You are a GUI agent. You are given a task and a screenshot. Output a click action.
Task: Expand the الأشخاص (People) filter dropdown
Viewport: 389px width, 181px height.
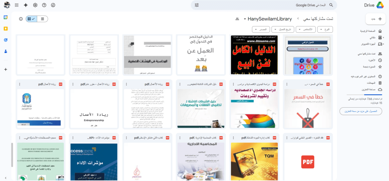(305, 29)
